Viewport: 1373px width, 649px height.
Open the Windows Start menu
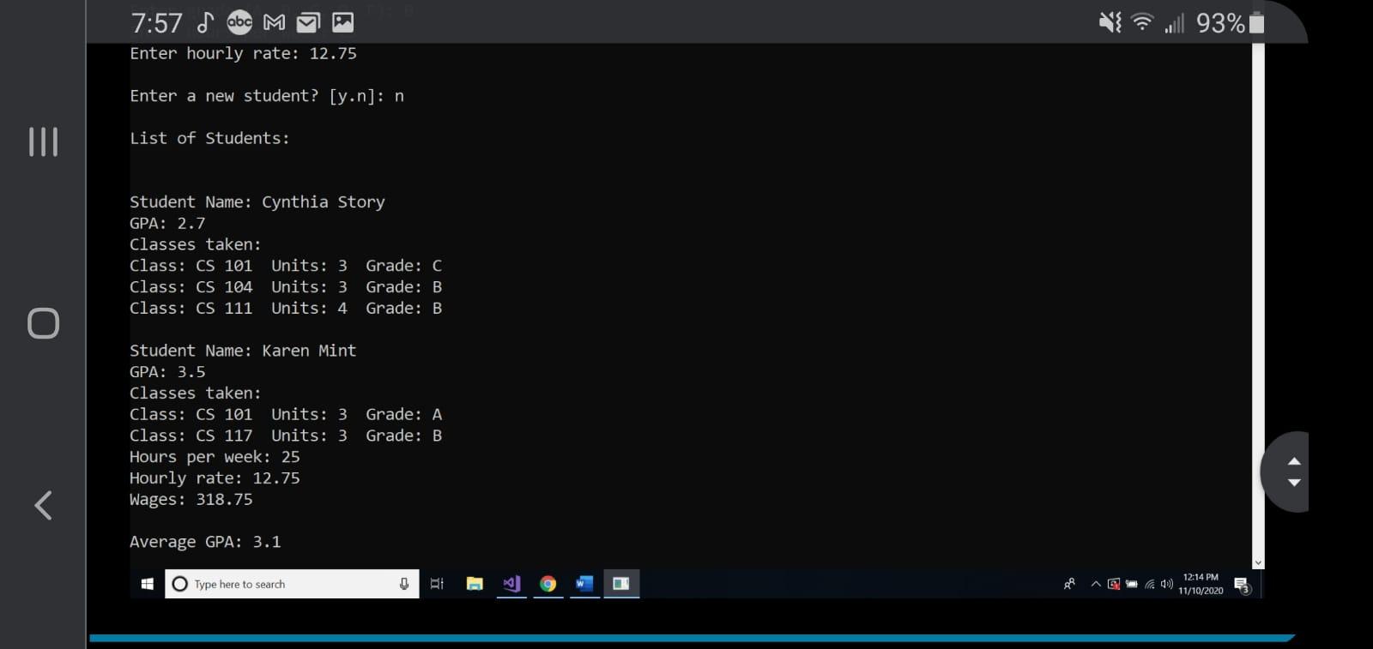point(147,584)
